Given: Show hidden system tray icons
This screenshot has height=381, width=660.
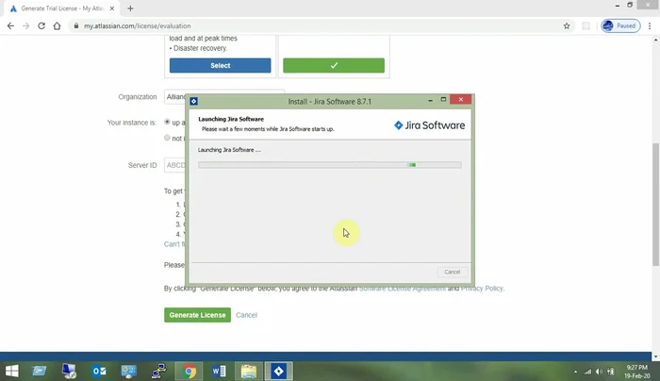Looking at the screenshot, I should click(575, 372).
